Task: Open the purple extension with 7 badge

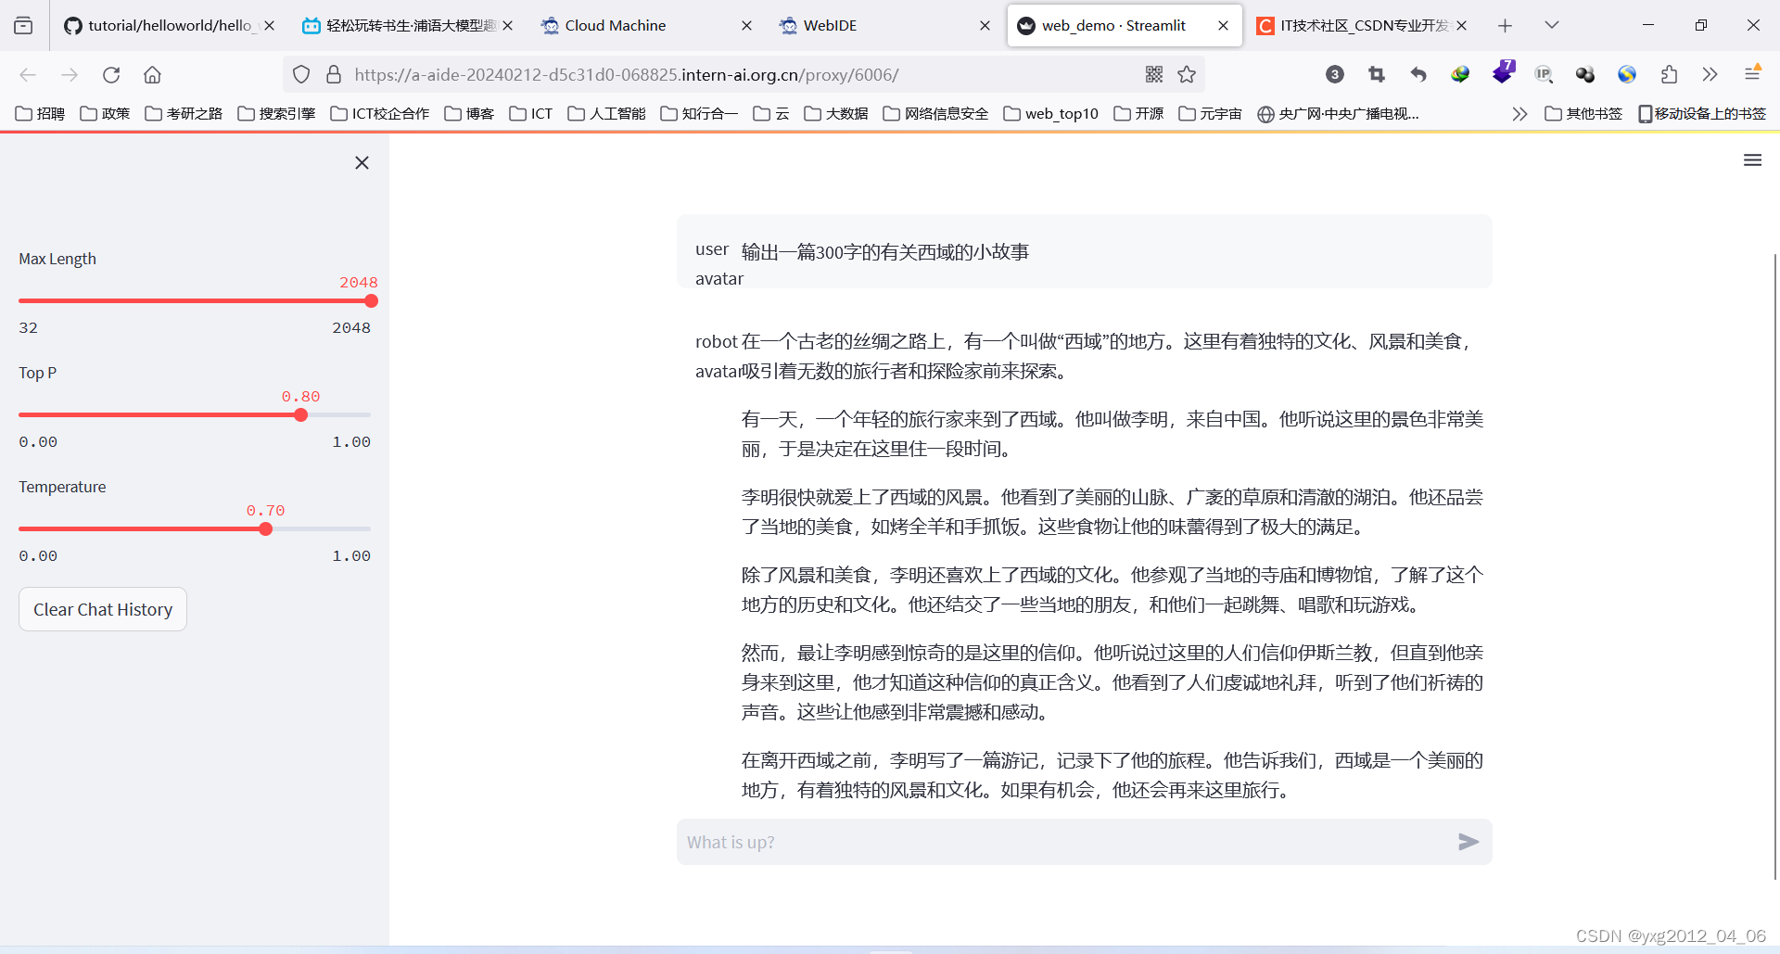Action: [x=1503, y=72]
